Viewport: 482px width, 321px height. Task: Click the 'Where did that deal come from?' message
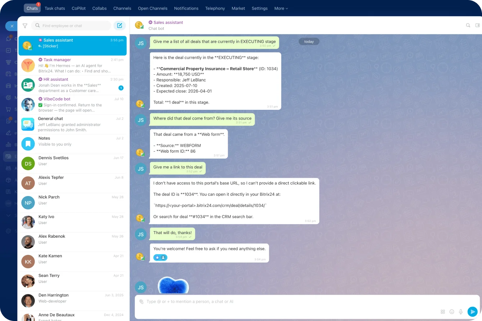pyautogui.click(x=202, y=120)
